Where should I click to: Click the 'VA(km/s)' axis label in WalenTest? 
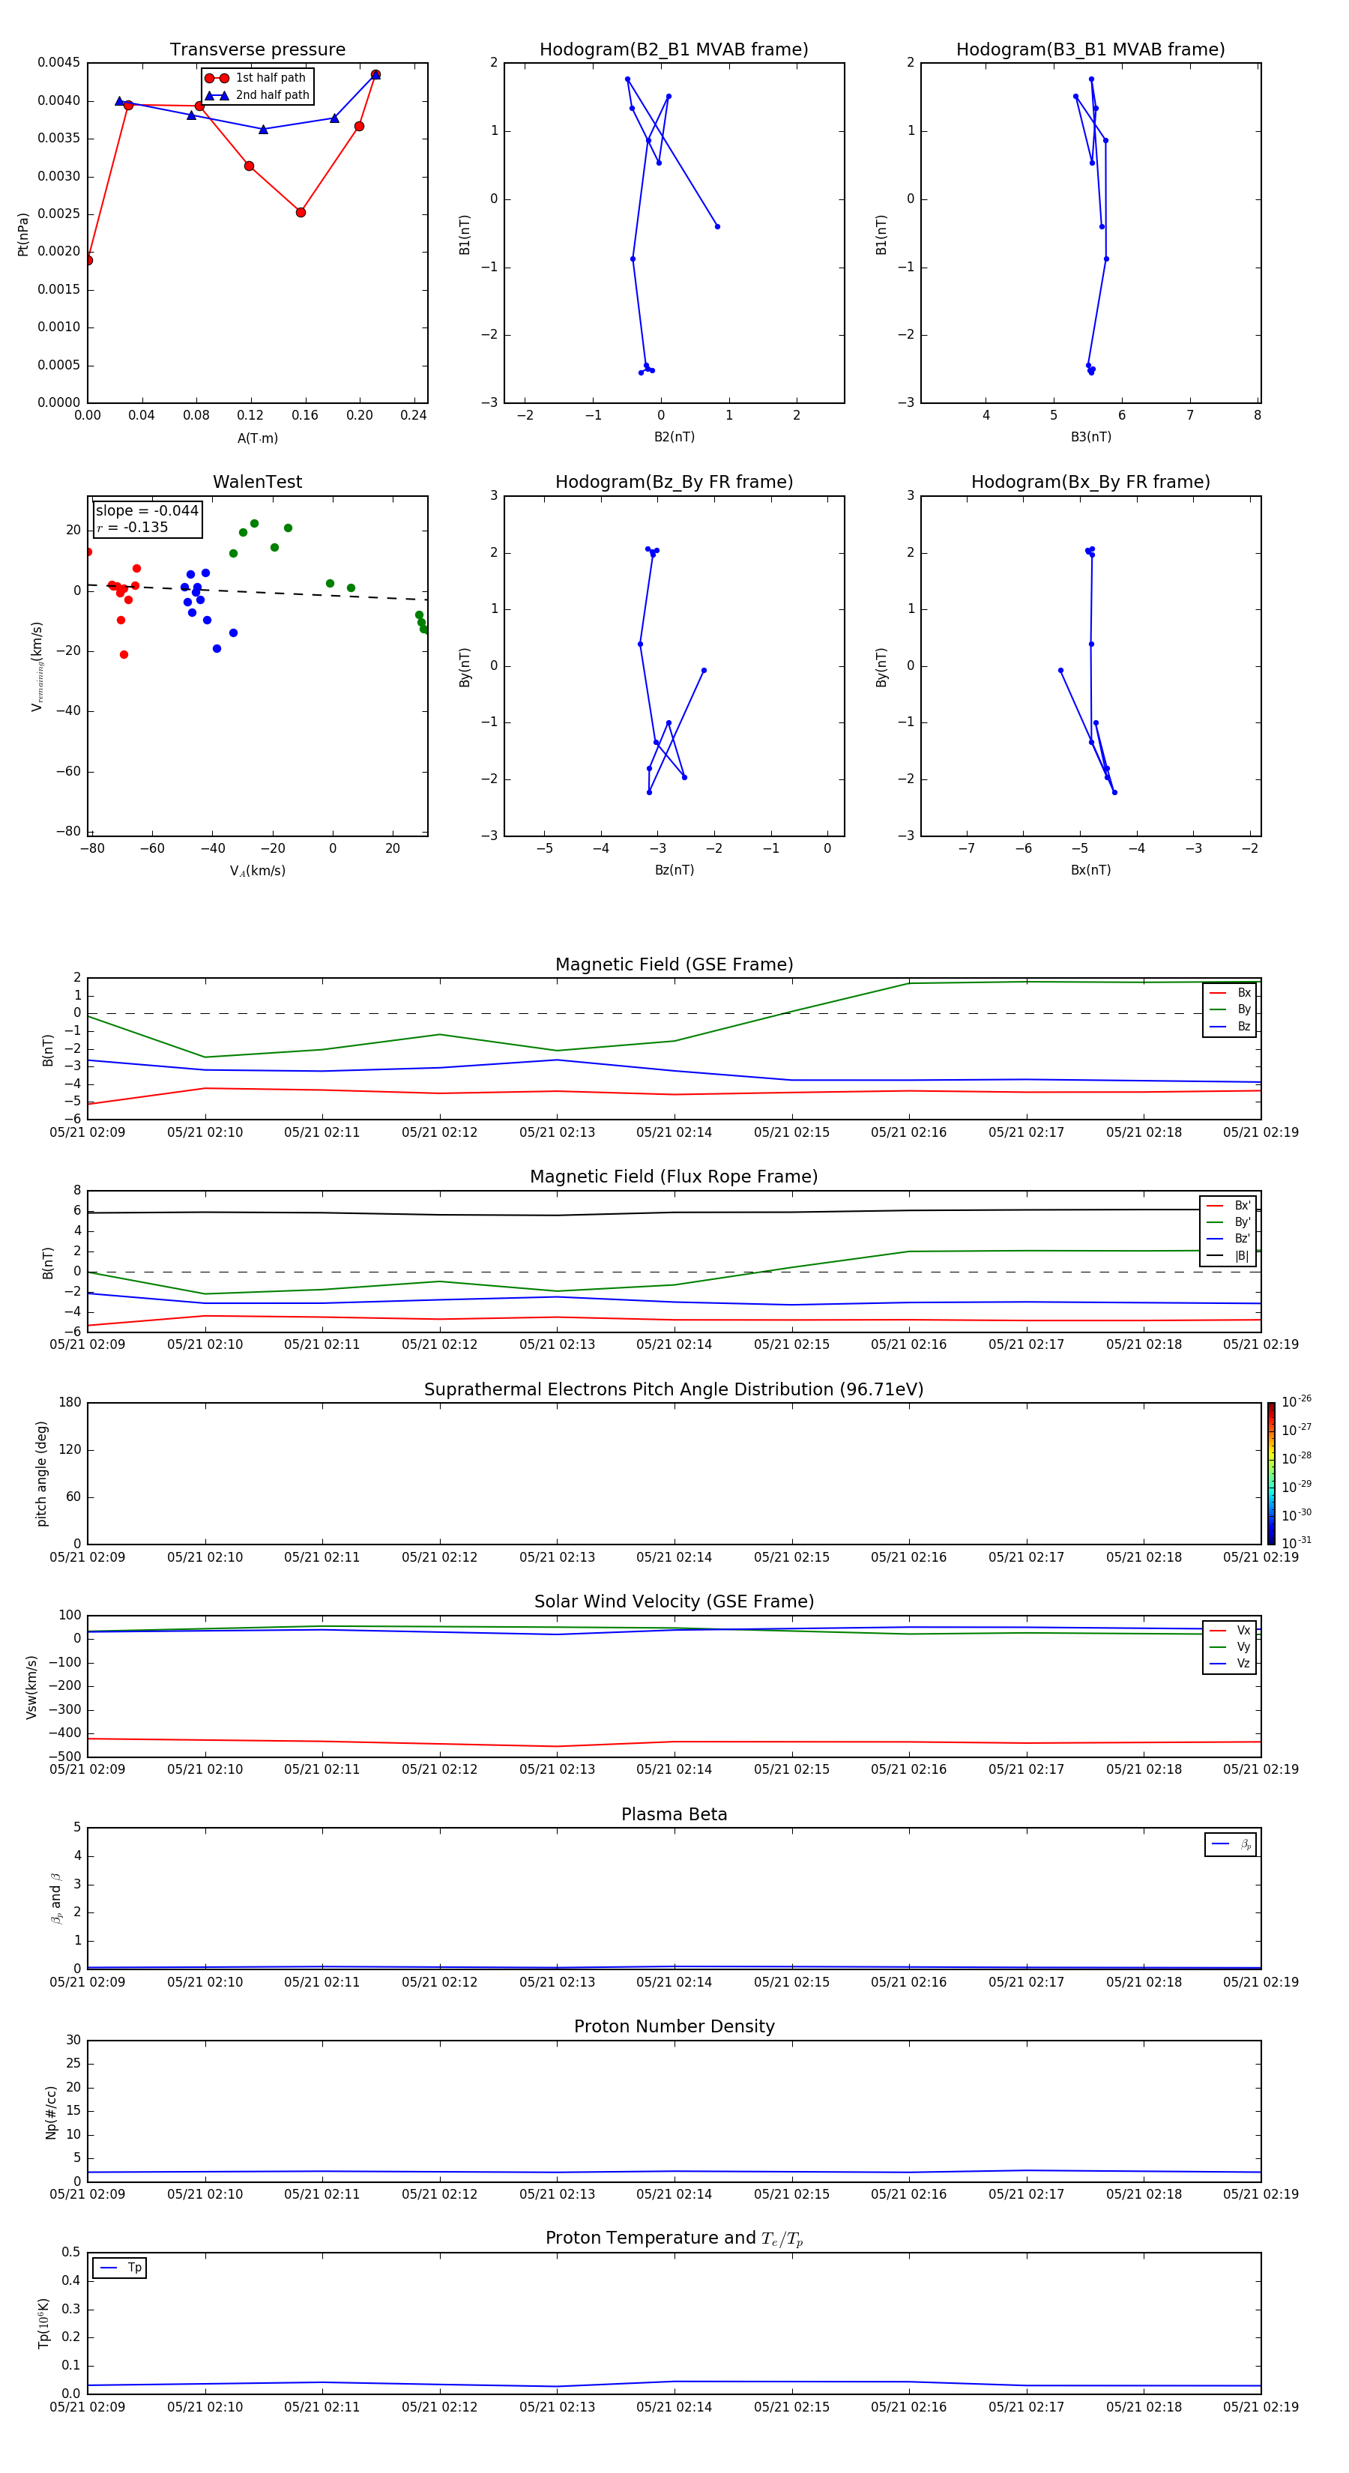(x=257, y=871)
